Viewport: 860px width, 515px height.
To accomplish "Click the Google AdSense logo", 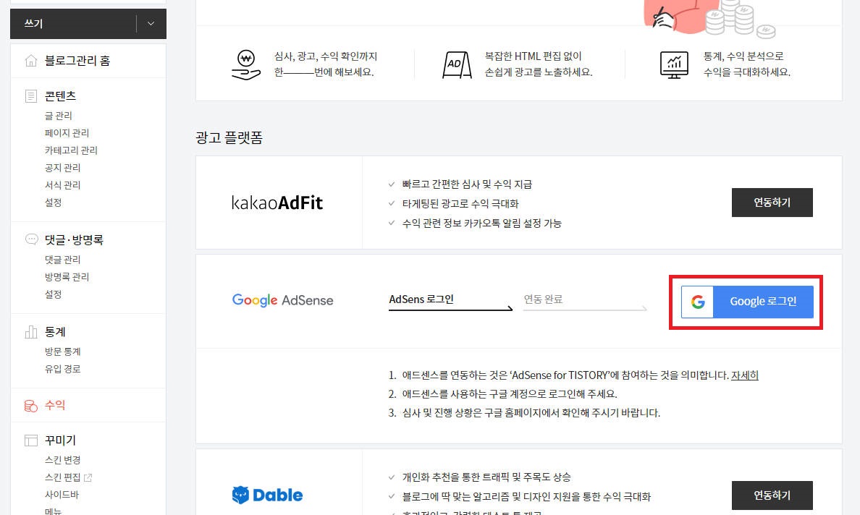I will 282,300.
